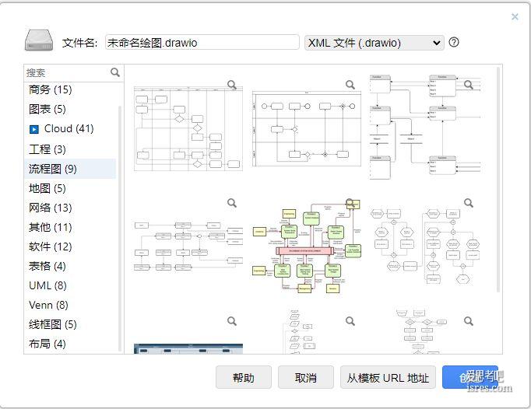This screenshot has height=409, width=531.
Task: Select the BPMN pool diagram thumbnail
Action: point(307,129)
